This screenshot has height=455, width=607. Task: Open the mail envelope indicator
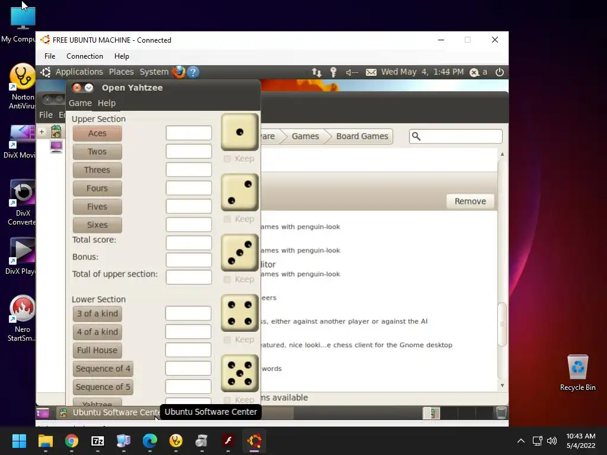[x=371, y=72]
